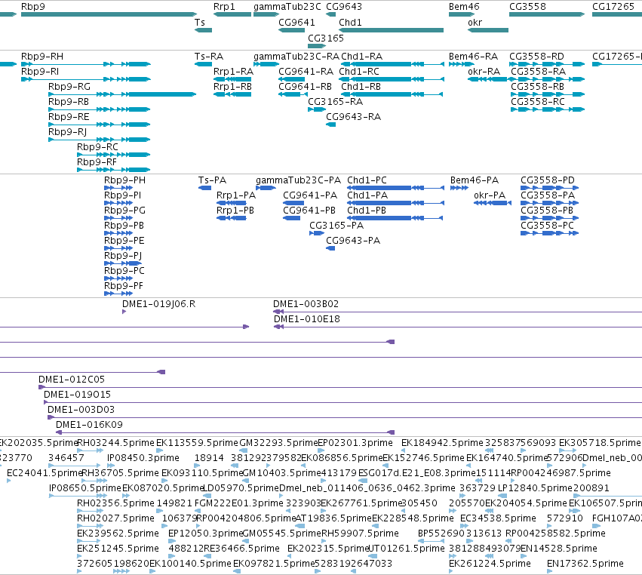This screenshot has height=575, width=642.
Task: Select transcript Rbp9-RH label
Action: click(x=42, y=56)
